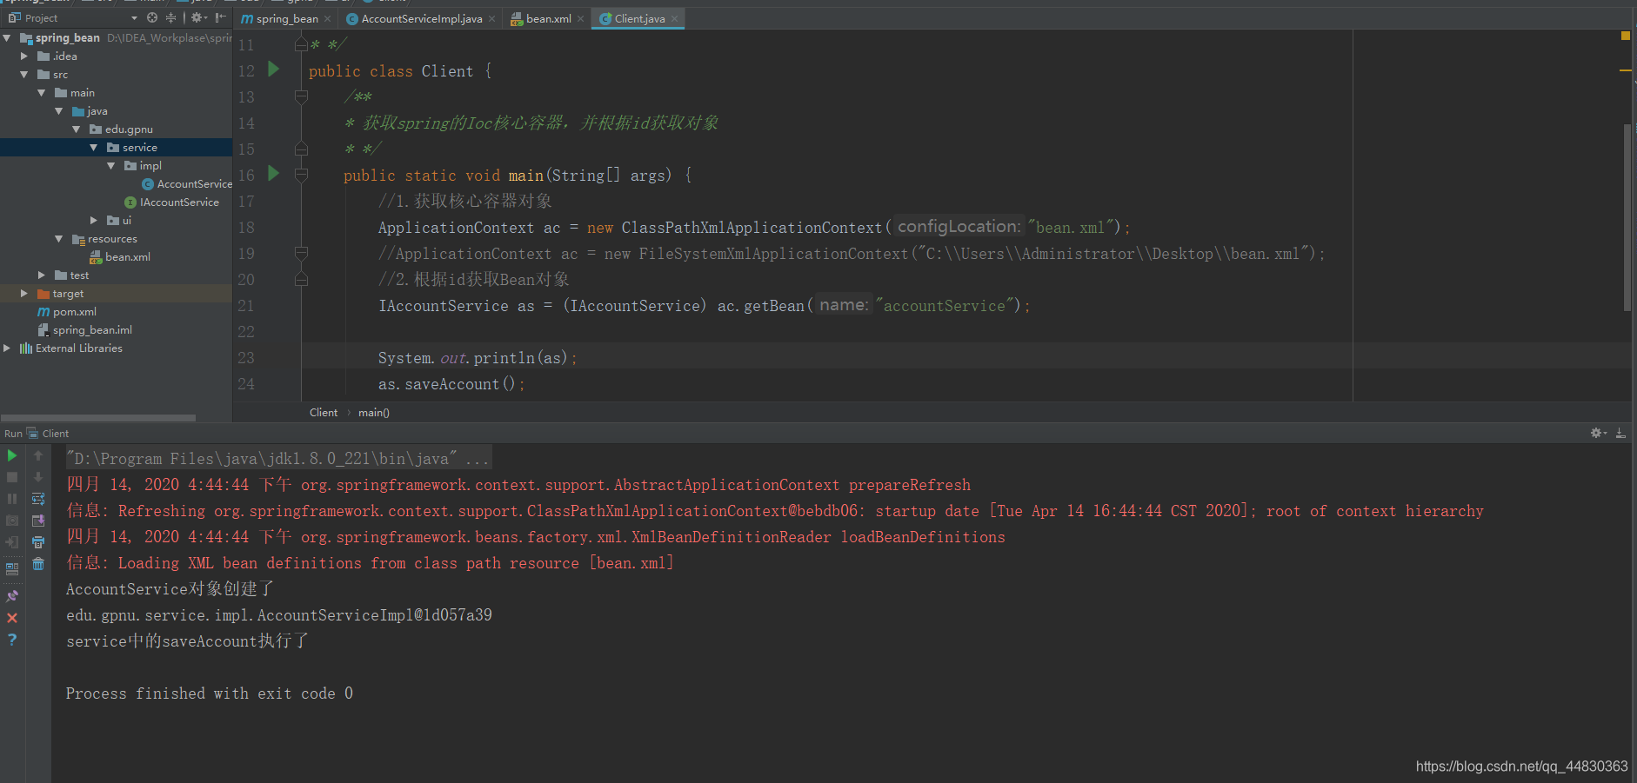Fold the main method at line 16
The height and width of the screenshot is (783, 1637).
pos(301,175)
